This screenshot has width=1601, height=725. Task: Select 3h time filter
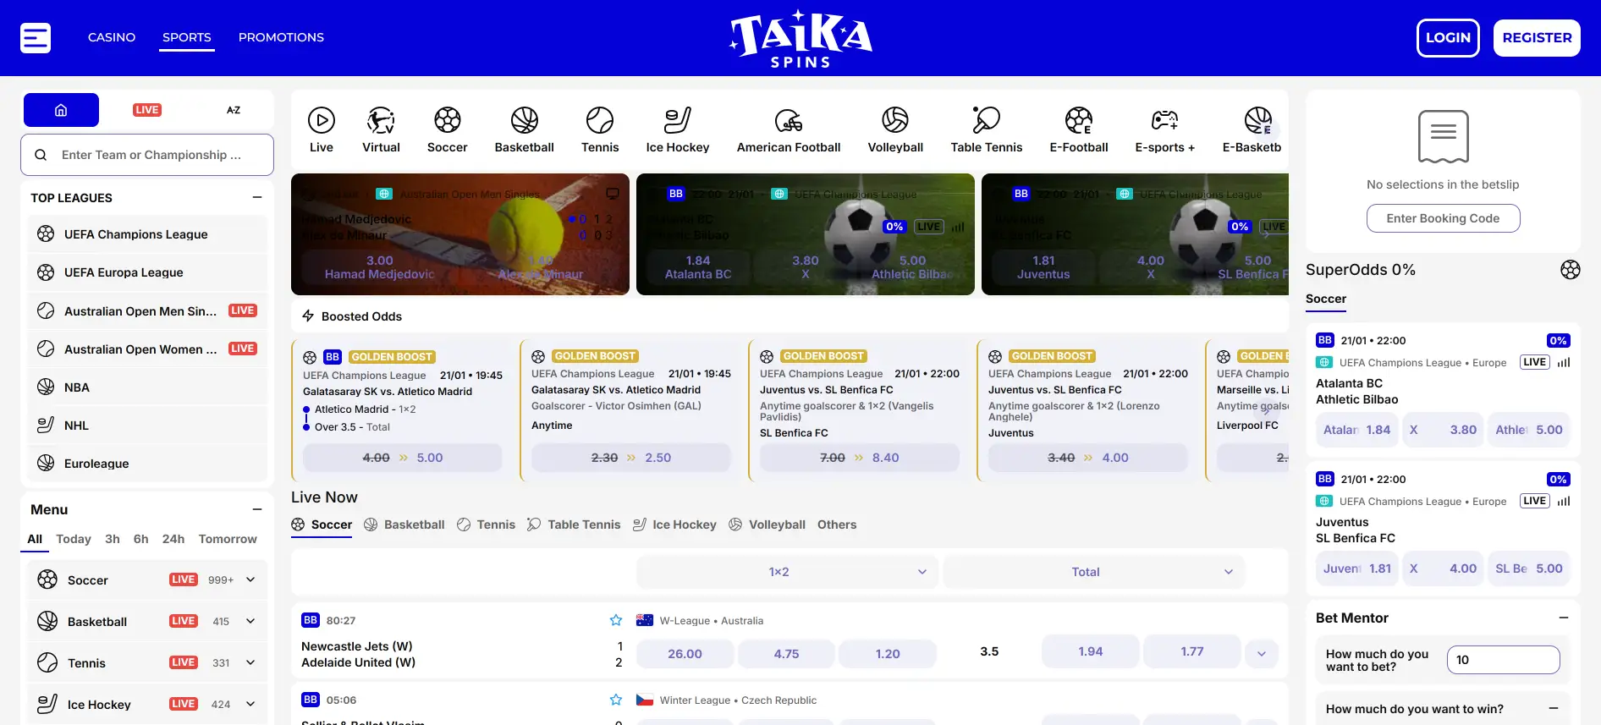click(x=113, y=539)
